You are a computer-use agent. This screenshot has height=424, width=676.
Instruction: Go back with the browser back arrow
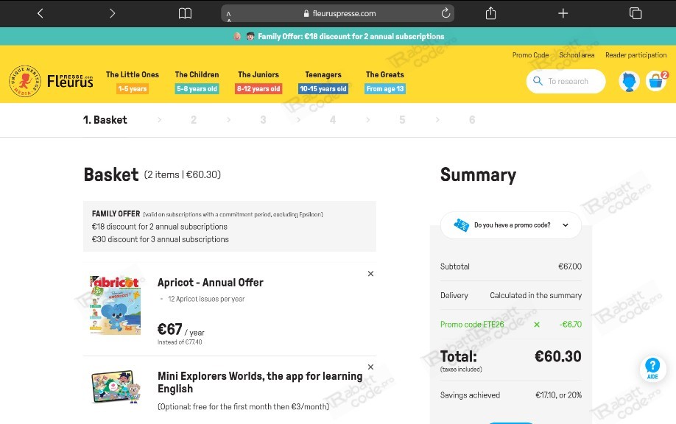coord(40,13)
